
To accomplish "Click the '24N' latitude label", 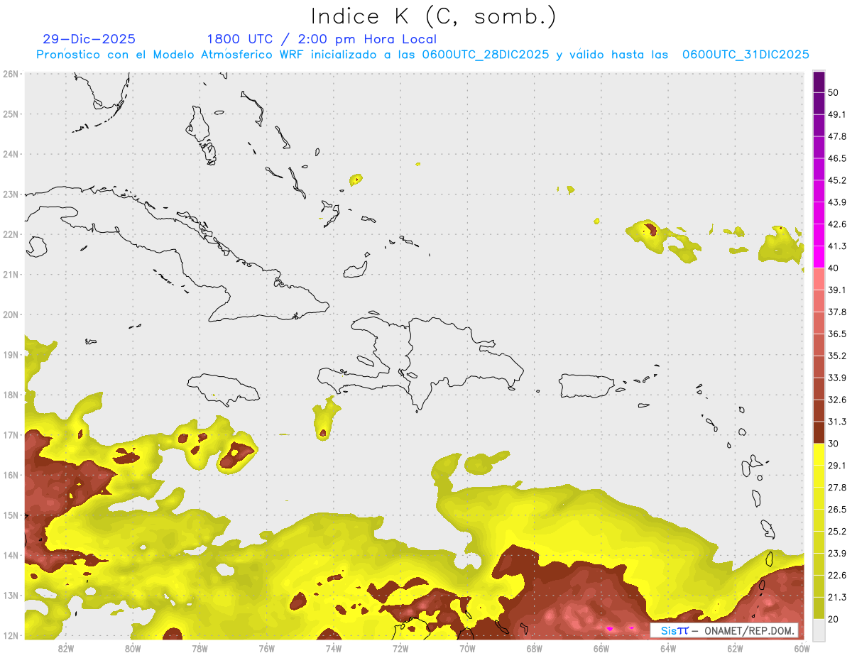I will point(11,154).
